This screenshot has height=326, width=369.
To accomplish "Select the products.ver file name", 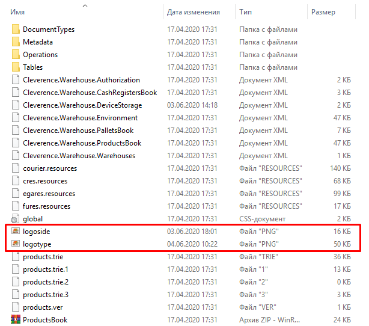I will click(x=43, y=307).
